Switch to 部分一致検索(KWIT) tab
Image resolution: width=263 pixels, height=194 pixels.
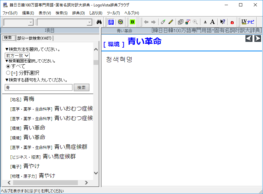tap(35, 38)
